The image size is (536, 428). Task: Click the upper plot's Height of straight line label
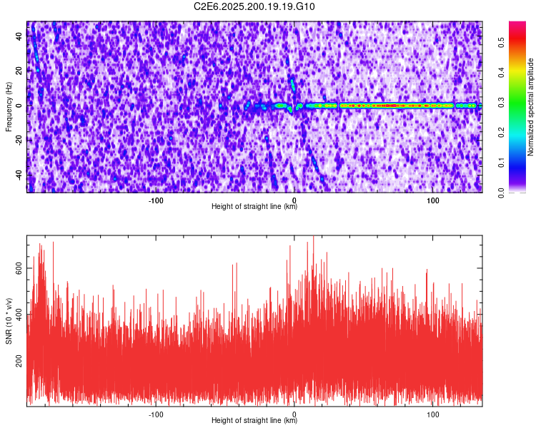tap(254, 206)
